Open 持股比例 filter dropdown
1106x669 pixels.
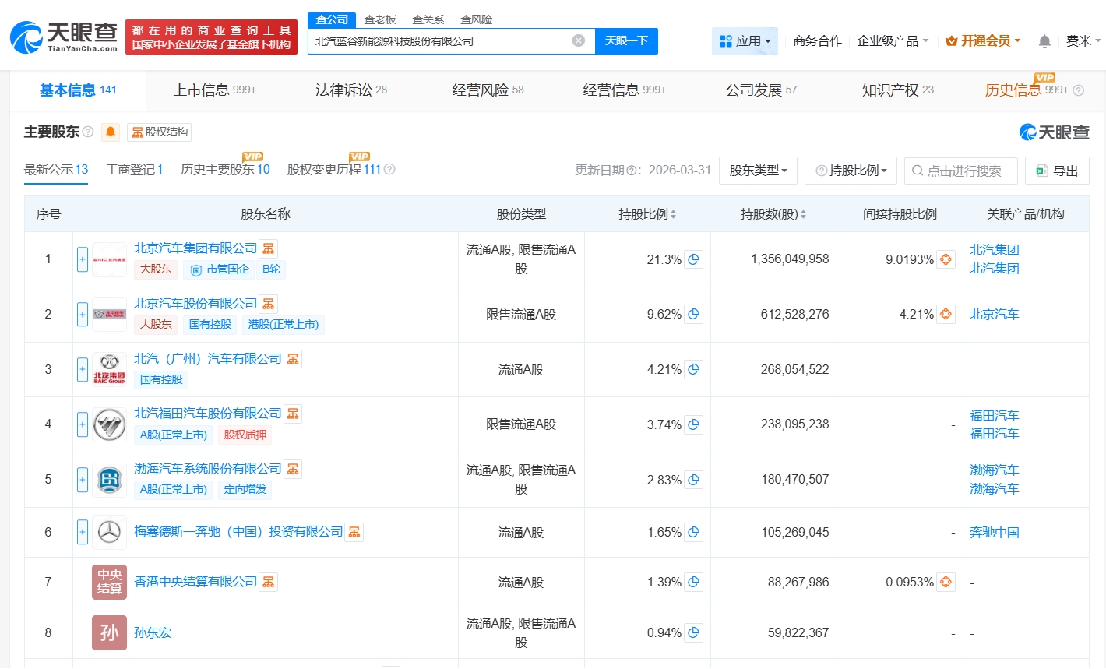point(851,171)
